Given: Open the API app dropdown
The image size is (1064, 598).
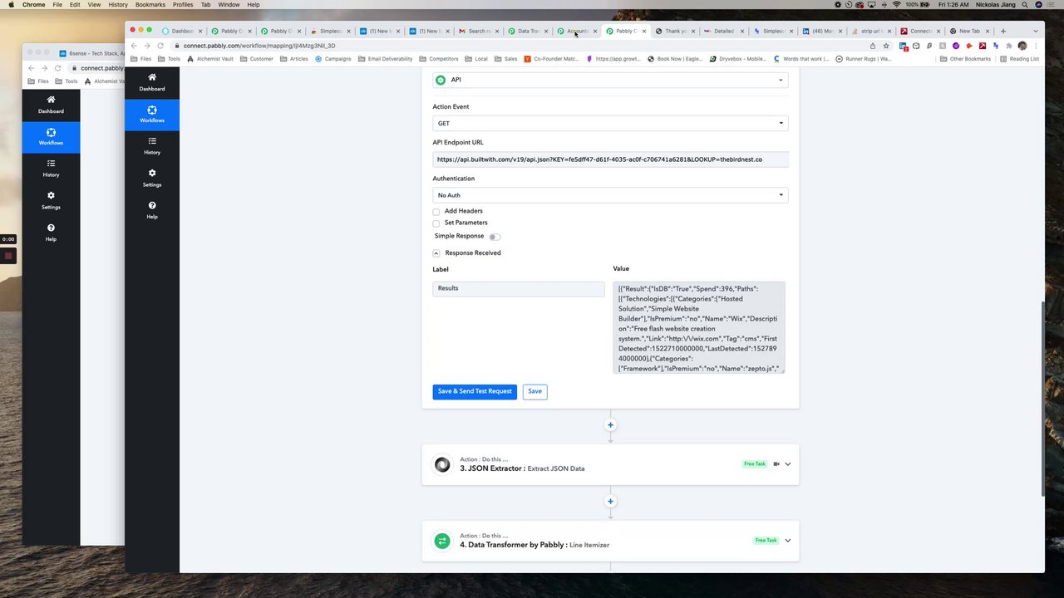Looking at the screenshot, I should coord(610,80).
